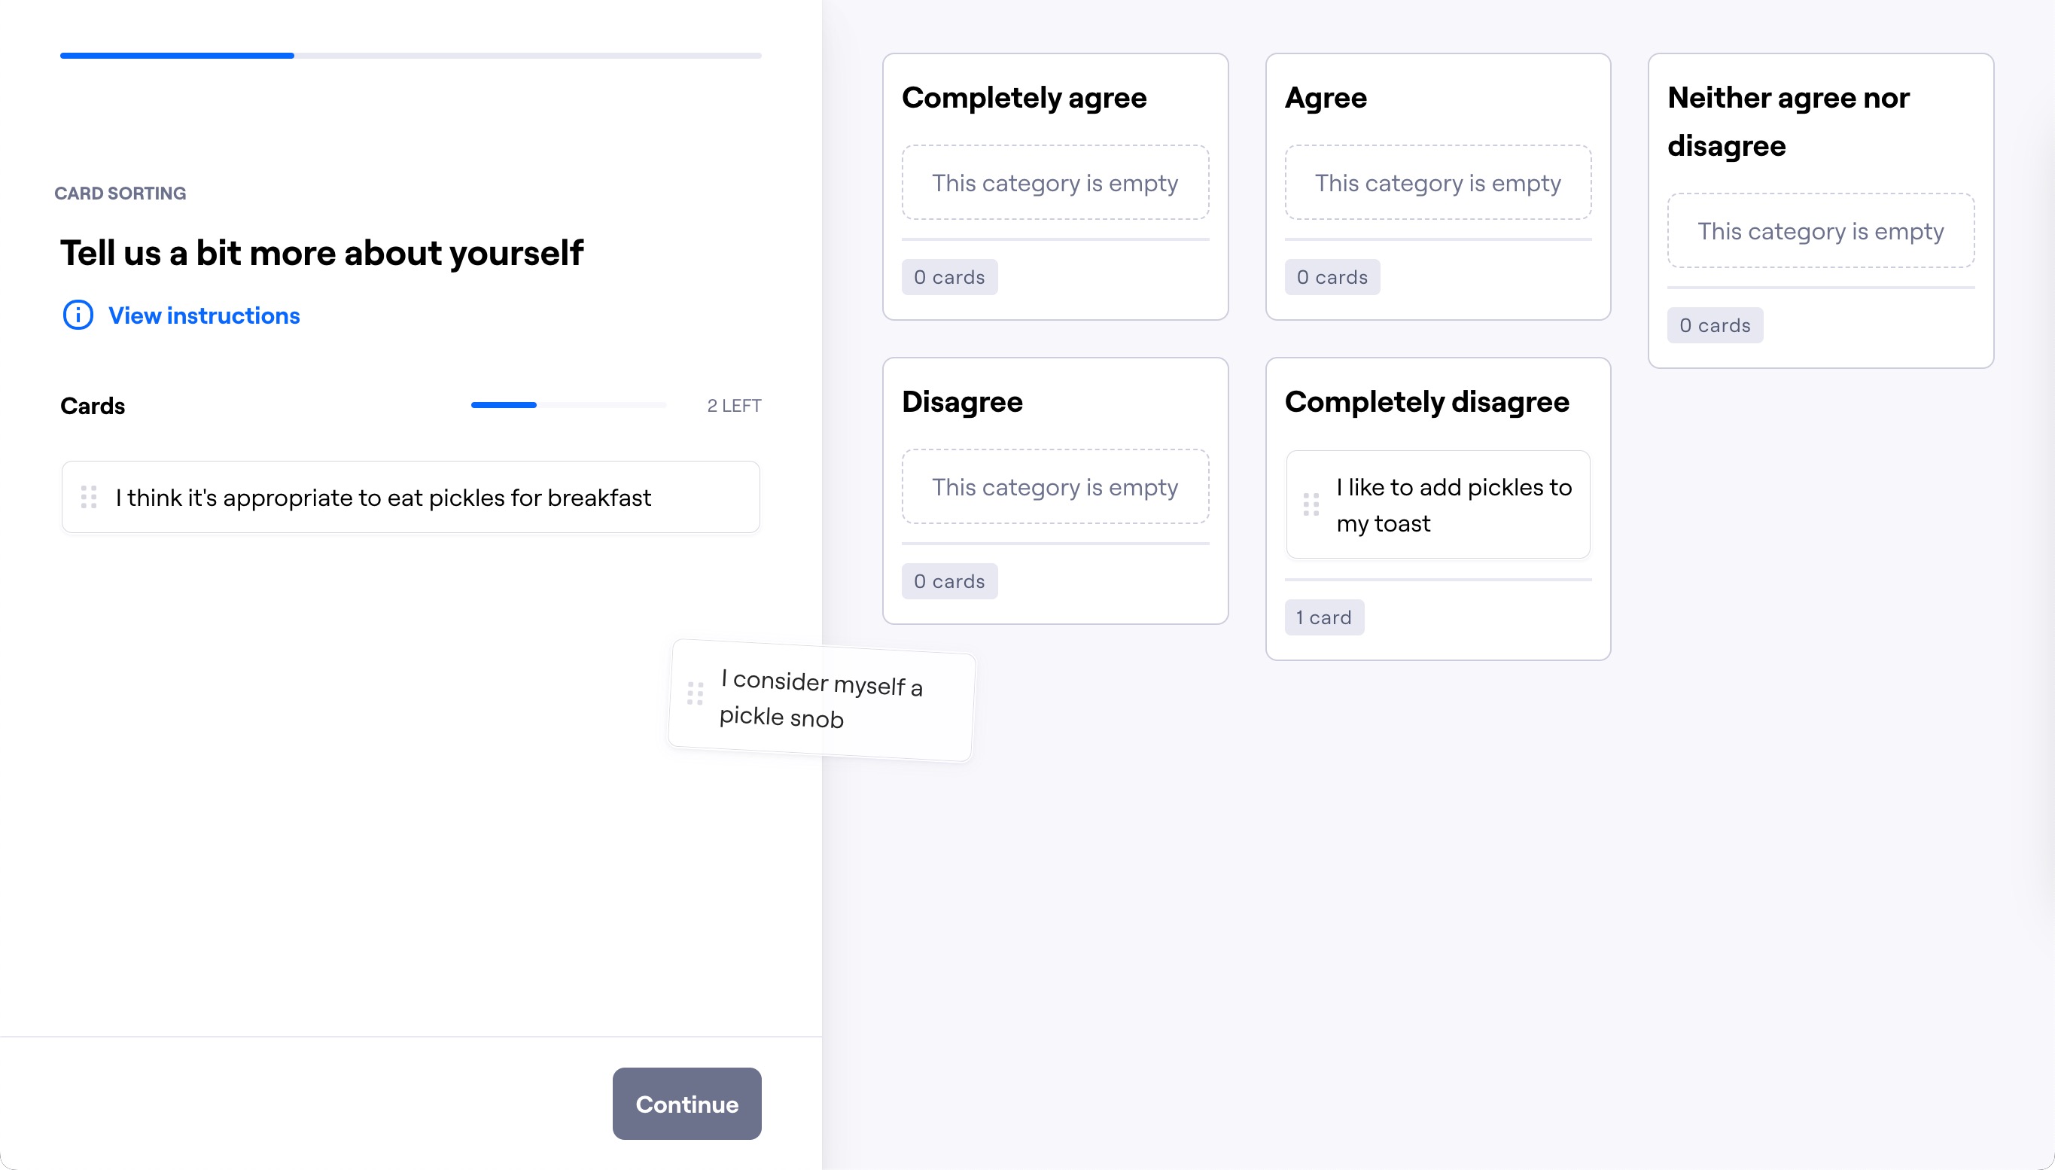The height and width of the screenshot is (1170, 2055).
Task: Click the Neither agree nor disagree heading
Action: [1789, 121]
